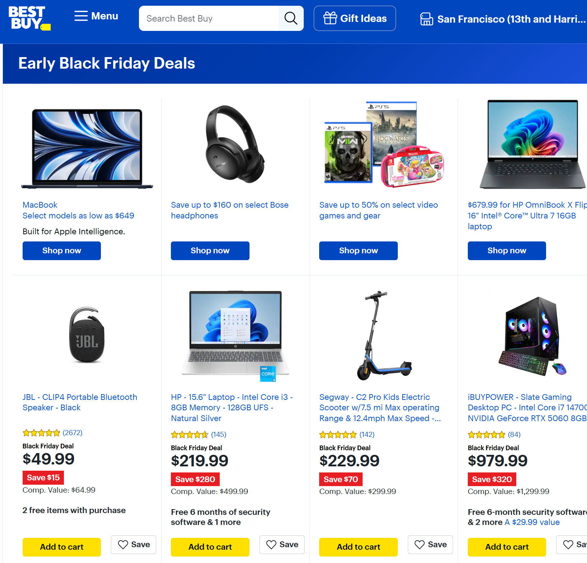Add Segway scooter to cart
The height and width of the screenshot is (563, 587).
[358, 547]
